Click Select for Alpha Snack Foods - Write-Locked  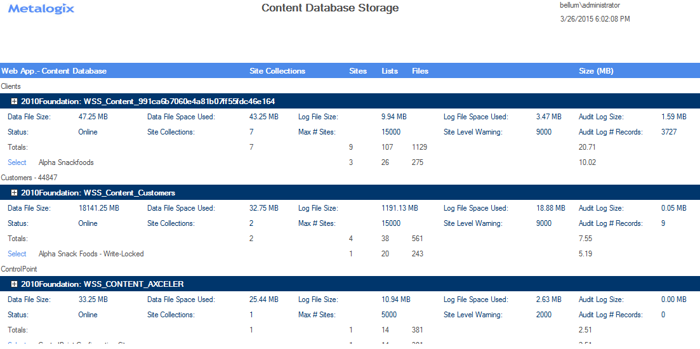(x=17, y=254)
